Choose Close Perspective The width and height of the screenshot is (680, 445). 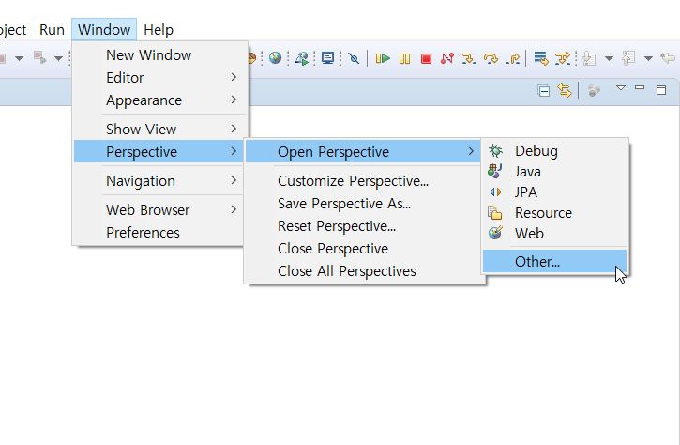(363, 249)
